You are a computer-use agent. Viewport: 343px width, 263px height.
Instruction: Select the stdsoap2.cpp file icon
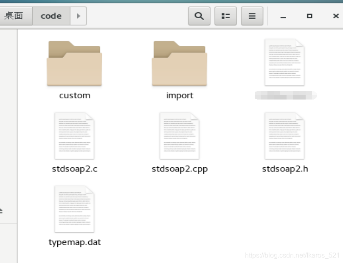[180, 136]
